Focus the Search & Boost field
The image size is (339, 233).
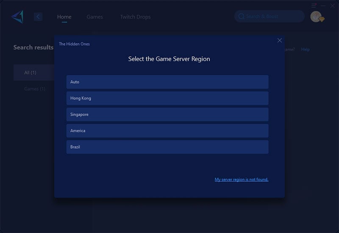click(x=270, y=17)
